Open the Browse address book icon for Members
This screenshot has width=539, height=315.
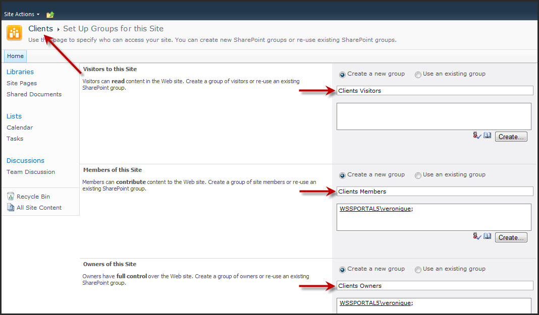tap(487, 236)
